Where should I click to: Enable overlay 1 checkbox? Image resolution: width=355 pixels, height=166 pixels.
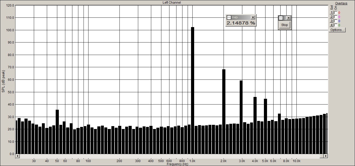336,13
